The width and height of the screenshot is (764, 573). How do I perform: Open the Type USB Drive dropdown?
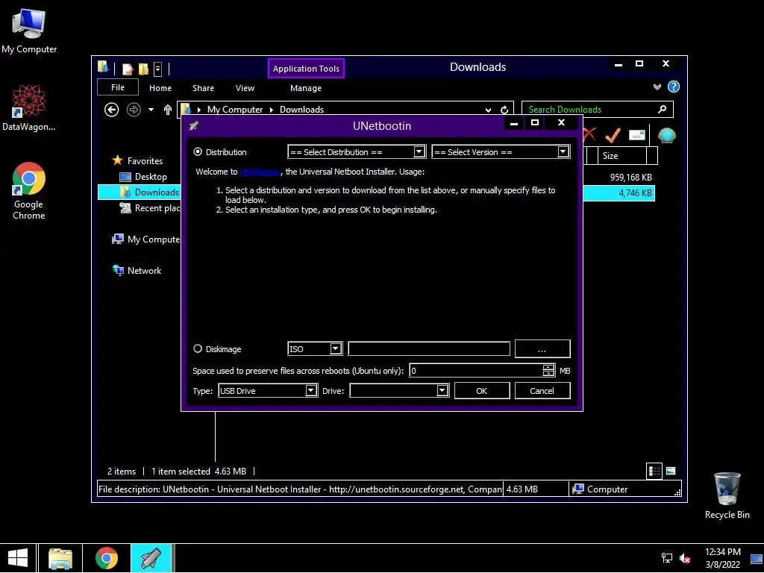268,391
